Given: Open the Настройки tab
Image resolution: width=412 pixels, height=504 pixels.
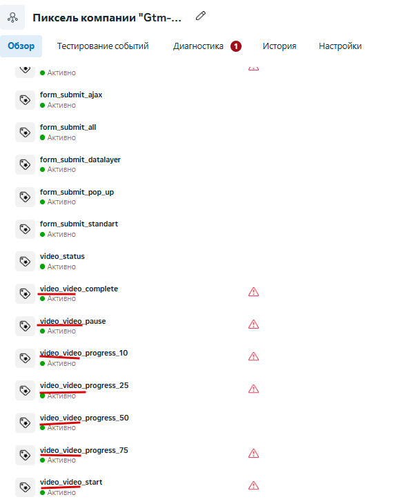Looking at the screenshot, I should (340, 46).
